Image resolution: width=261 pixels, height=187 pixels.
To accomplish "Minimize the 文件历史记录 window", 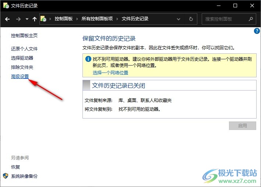I will [x=219, y=6].
